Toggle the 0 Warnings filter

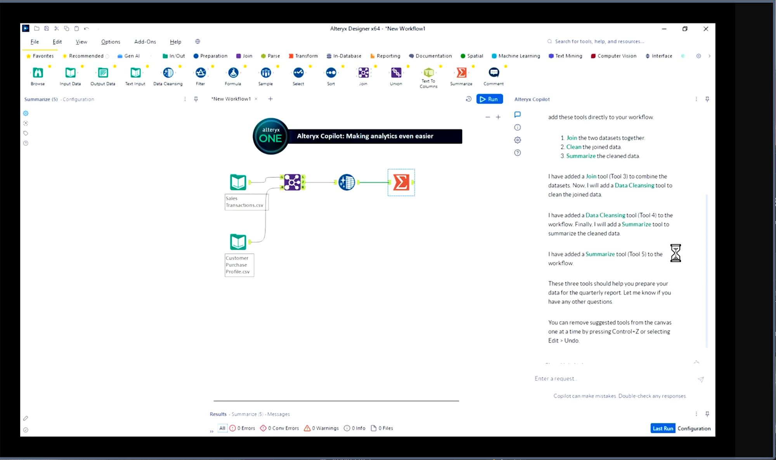click(x=321, y=428)
